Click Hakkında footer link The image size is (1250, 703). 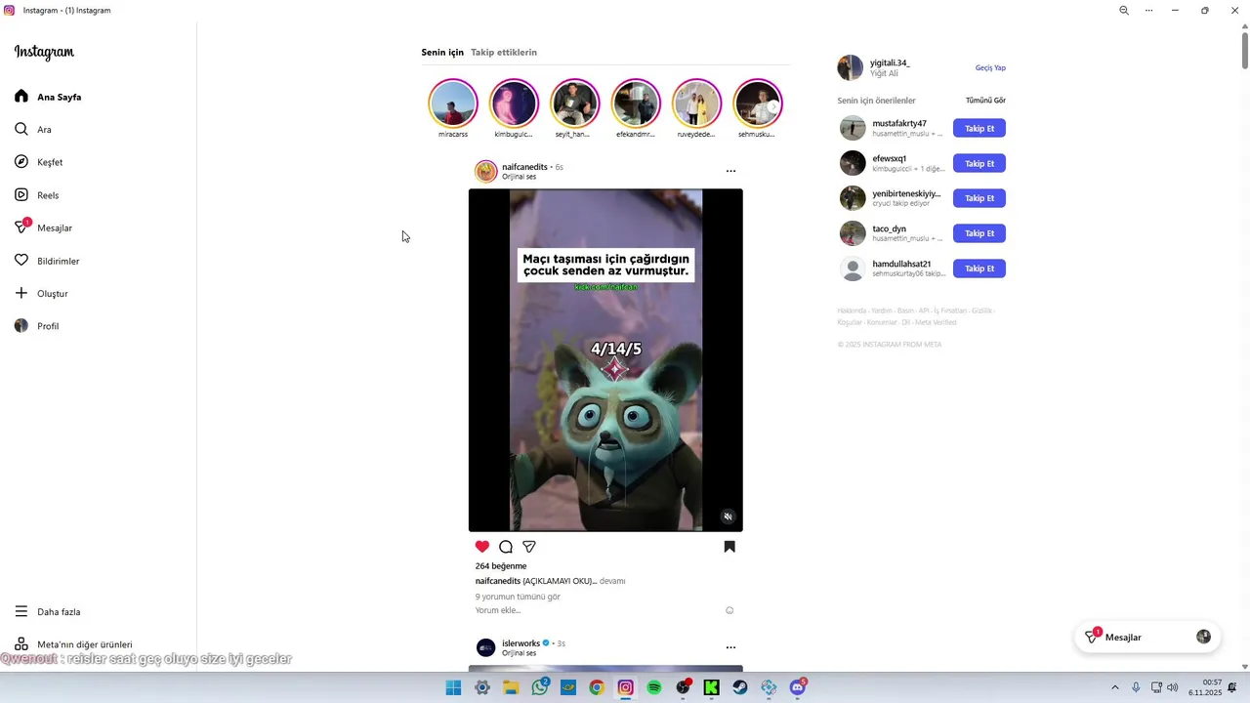(x=852, y=310)
